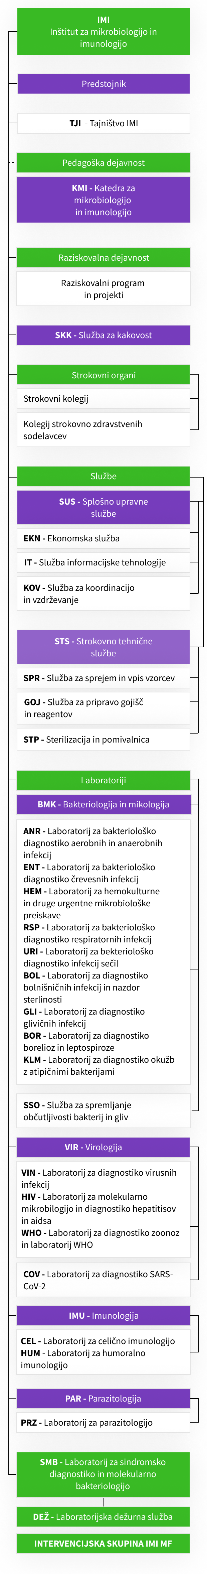Open the Strokovni organi header
This screenshot has width=207, height=1574.
[x=103, y=375]
